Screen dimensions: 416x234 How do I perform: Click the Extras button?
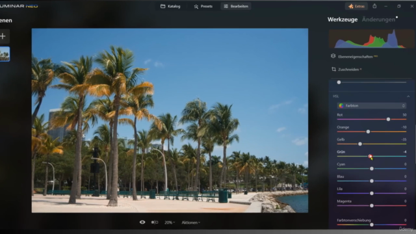point(356,6)
